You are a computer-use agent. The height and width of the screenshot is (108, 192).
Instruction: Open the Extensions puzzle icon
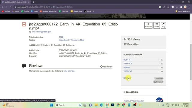[173, 7]
